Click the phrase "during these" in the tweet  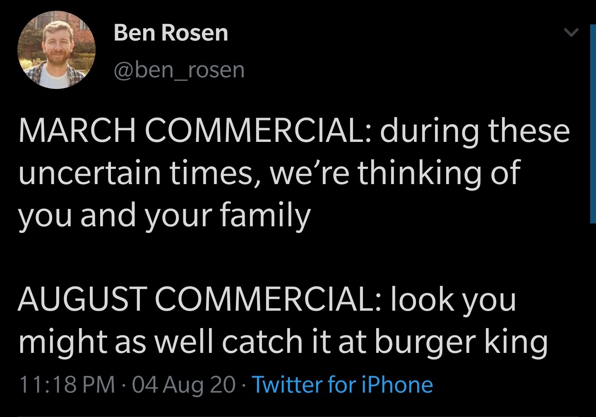click(475, 131)
